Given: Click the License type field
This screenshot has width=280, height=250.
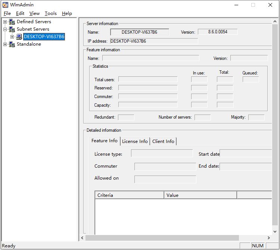Looking at the screenshot, I should point(162,153).
